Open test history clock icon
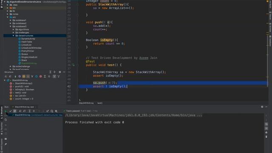This screenshot has width=272, height=153. point(52,111)
